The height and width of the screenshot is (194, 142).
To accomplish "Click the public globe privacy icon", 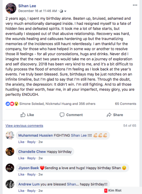I will click(61, 11).
